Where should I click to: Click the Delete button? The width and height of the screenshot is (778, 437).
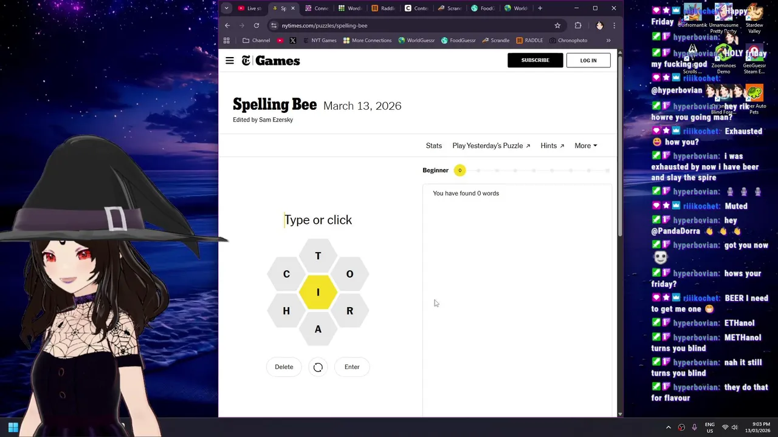[284, 367]
